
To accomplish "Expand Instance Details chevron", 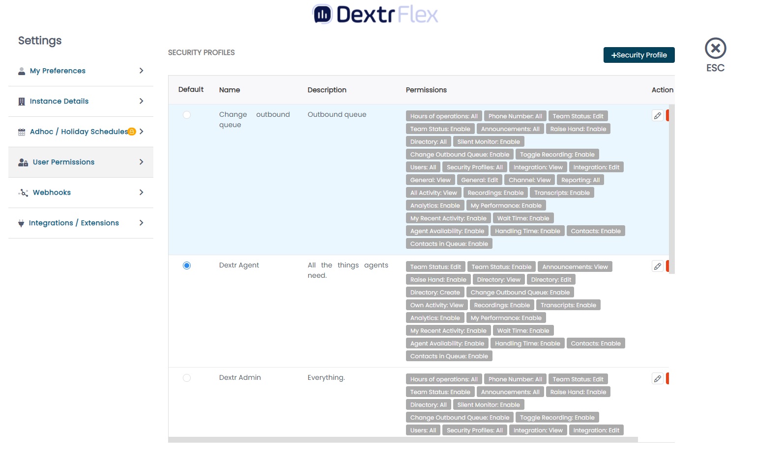I will (142, 101).
